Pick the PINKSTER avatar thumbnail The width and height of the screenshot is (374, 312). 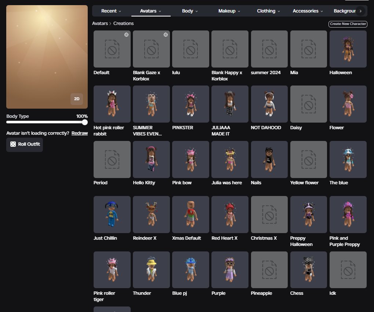click(190, 104)
